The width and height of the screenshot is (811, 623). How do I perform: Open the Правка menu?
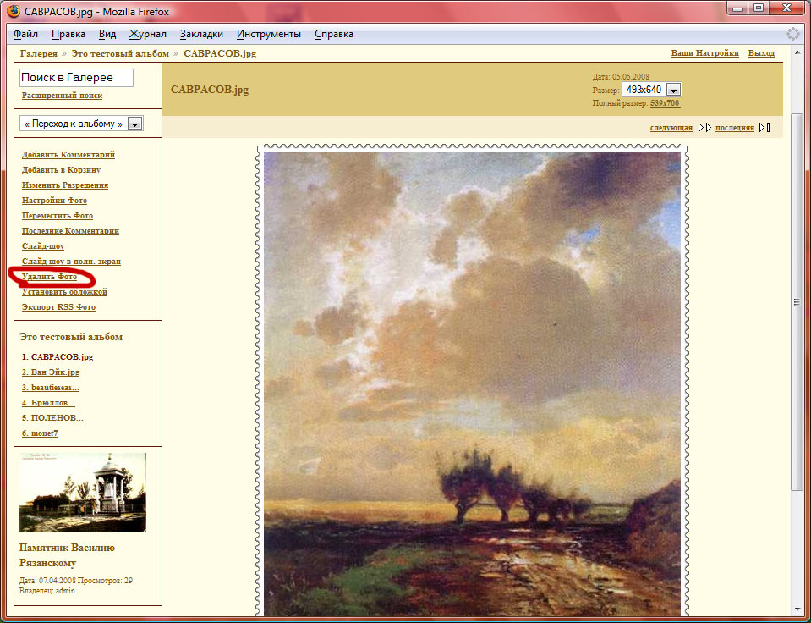pyautogui.click(x=68, y=34)
